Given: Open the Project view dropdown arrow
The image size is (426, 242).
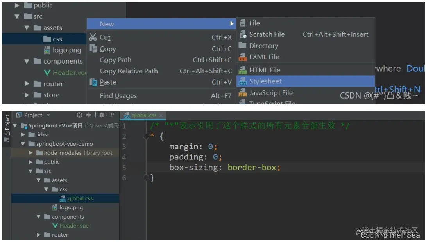Looking at the screenshot, I should click(48, 115).
